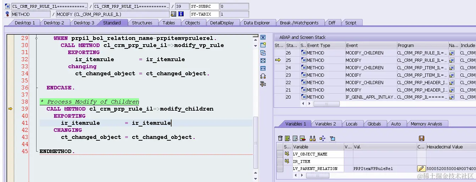This screenshot has height=182, width=476.
Task: Switch to the Locals tab
Action: click(x=352, y=124)
